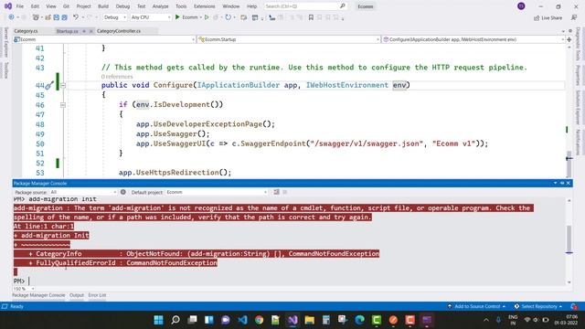Click the search magnifier icon in title bar
This screenshot has height=329, width=585.
click(x=343, y=6)
